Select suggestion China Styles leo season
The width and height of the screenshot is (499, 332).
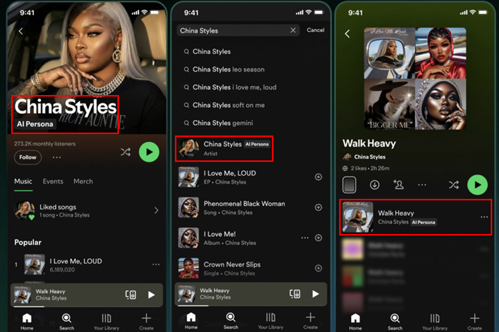tap(229, 69)
